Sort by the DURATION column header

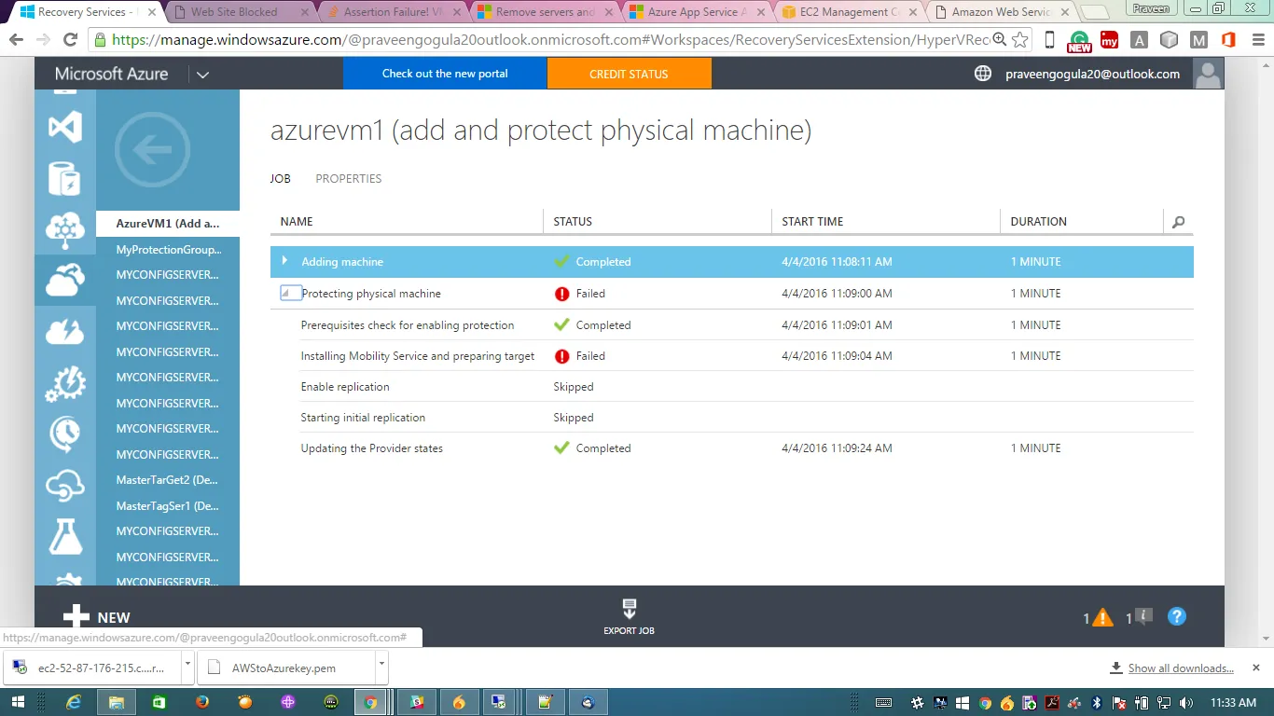(x=1039, y=222)
